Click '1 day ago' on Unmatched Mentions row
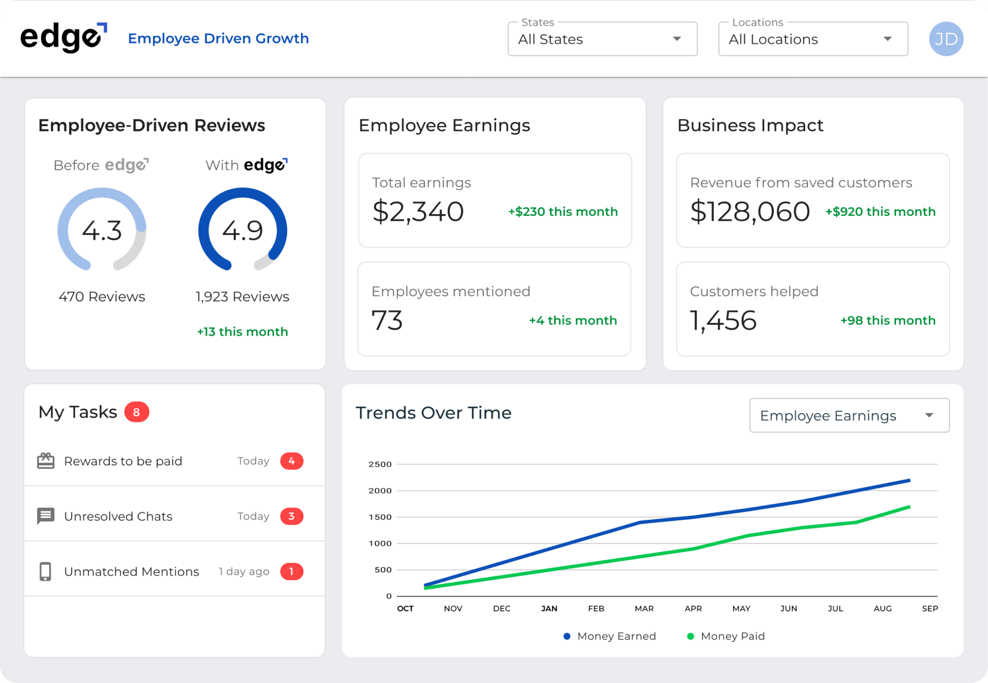This screenshot has width=988, height=683. coord(244,571)
